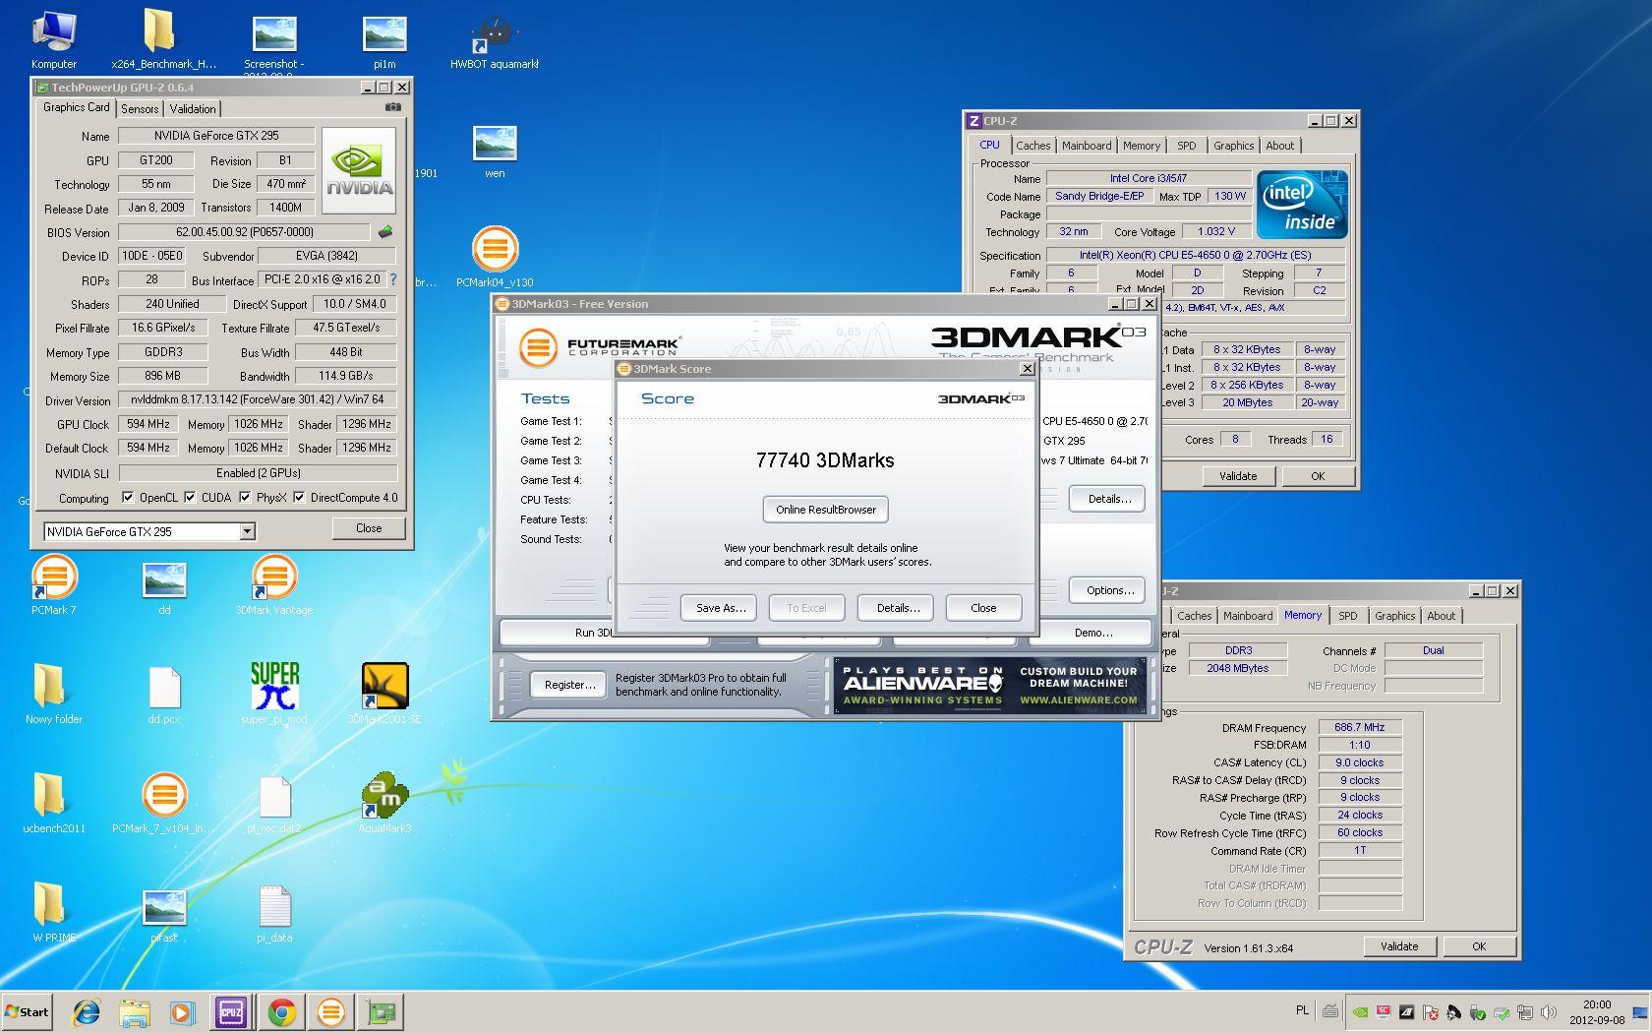This screenshot has width=1652, height=1033.
Task: Launch PCMark04_v130 installer icon
Action: point(495,256)
